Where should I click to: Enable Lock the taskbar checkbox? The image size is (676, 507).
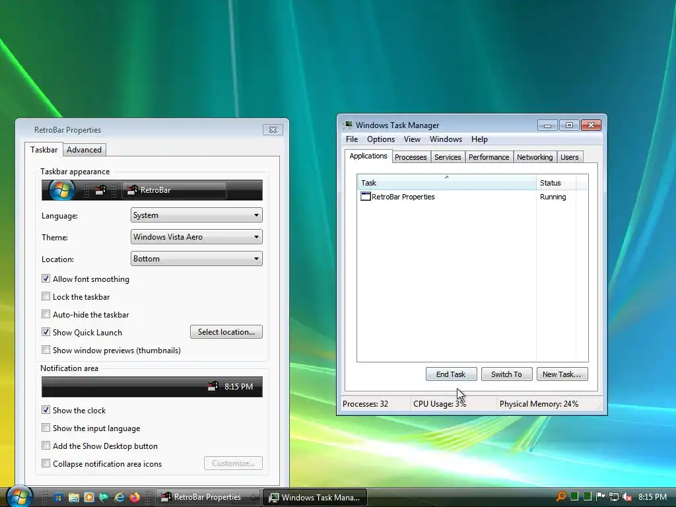point(46,296)
